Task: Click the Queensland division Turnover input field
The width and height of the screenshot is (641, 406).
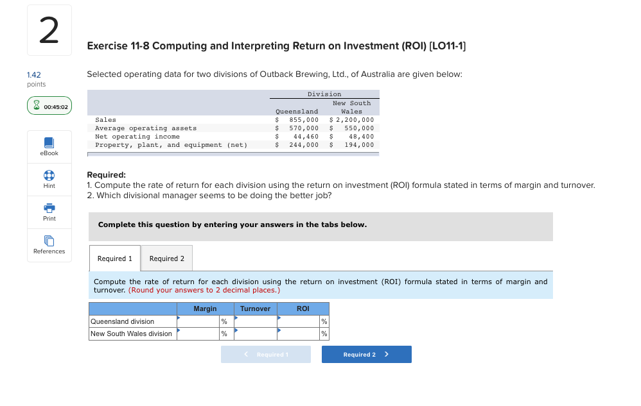Action: (x=254, y=321)
